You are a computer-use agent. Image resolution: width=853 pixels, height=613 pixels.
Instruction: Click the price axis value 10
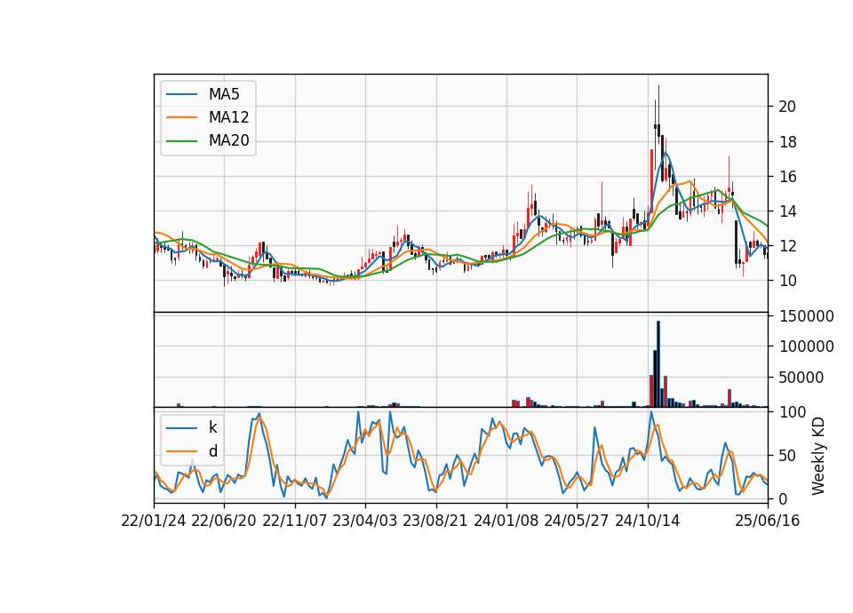[787, 281]
